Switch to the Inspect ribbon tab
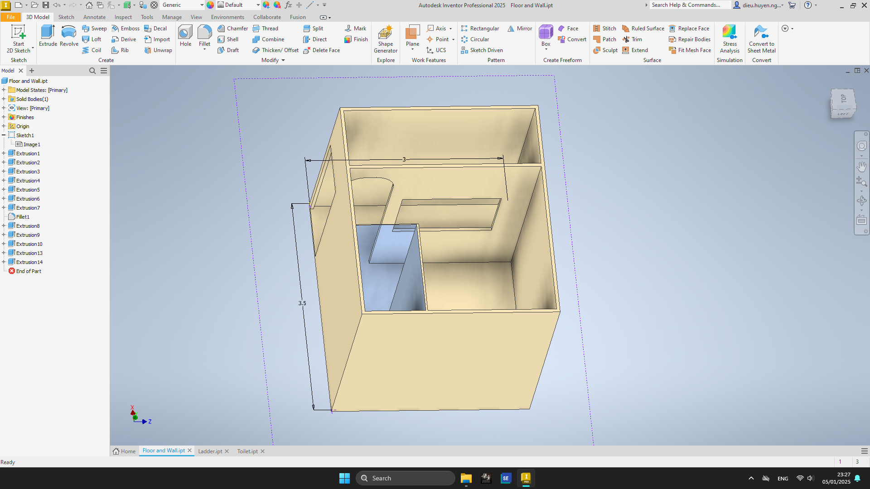This screenshot has width=870, height=489. 123,17
